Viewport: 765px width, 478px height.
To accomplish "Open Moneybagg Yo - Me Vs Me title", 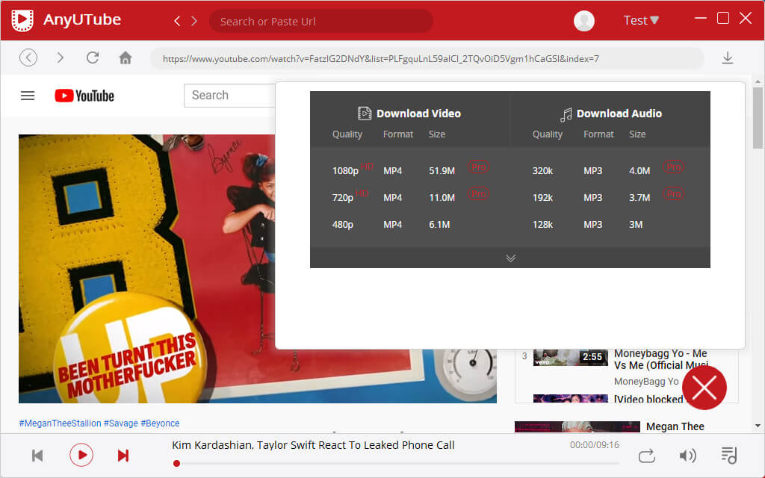I will point(661,359).
